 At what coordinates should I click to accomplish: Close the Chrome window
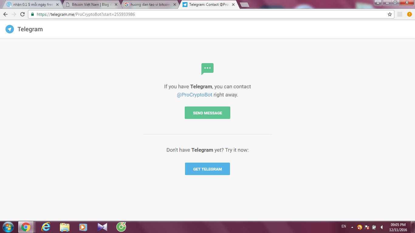tap(406, 2)
